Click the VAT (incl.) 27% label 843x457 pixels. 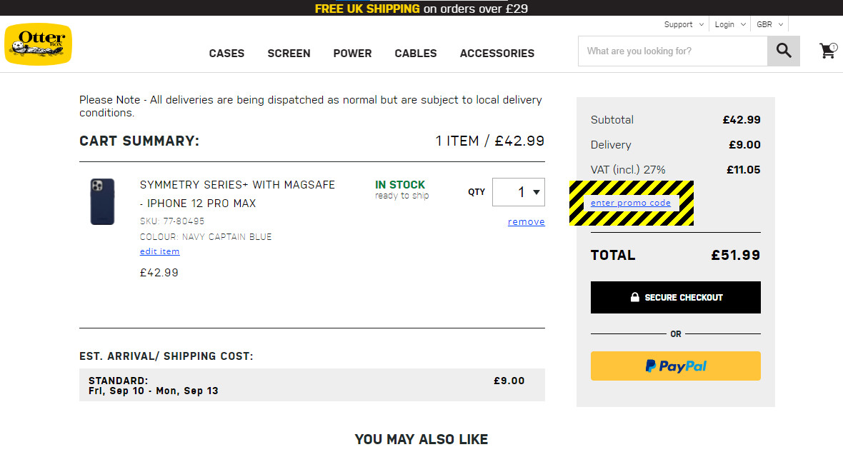point(628,170)
